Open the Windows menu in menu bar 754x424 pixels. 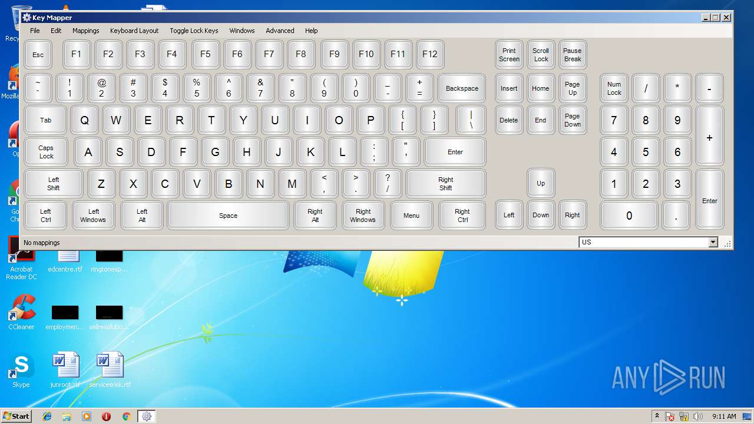242,31
